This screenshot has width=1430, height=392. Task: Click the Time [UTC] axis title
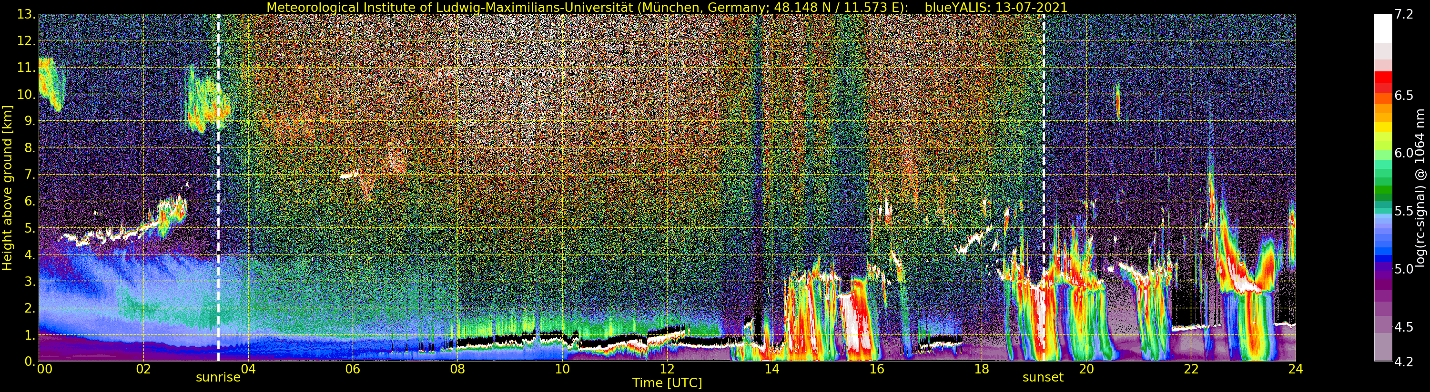pyautogui.click(x=667, y=383)
